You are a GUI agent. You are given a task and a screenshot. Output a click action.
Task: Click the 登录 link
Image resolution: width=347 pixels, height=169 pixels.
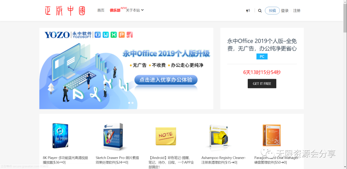pos(285,11)
